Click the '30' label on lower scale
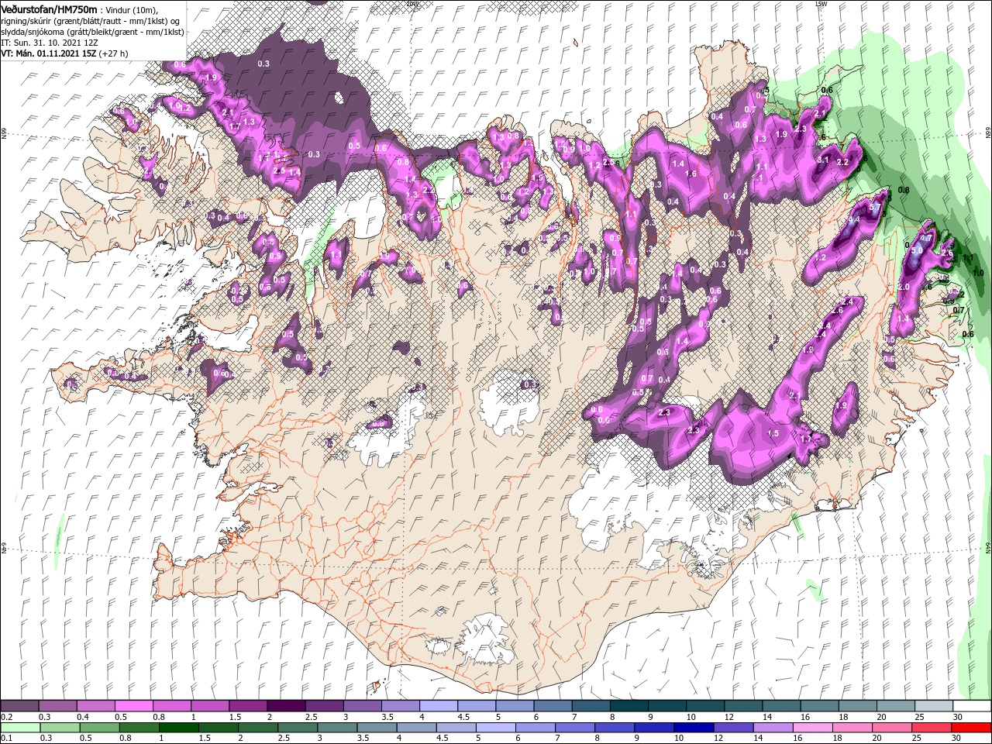This screenshot has width=992, height=744. (x=958, y=739)
